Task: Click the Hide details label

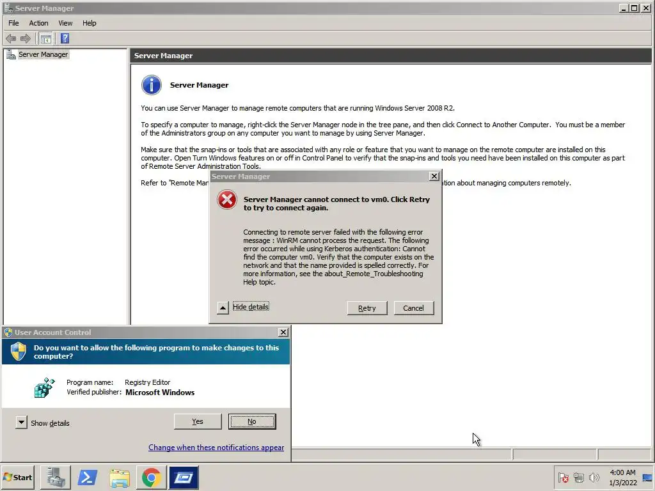Action: click(251, 307)
